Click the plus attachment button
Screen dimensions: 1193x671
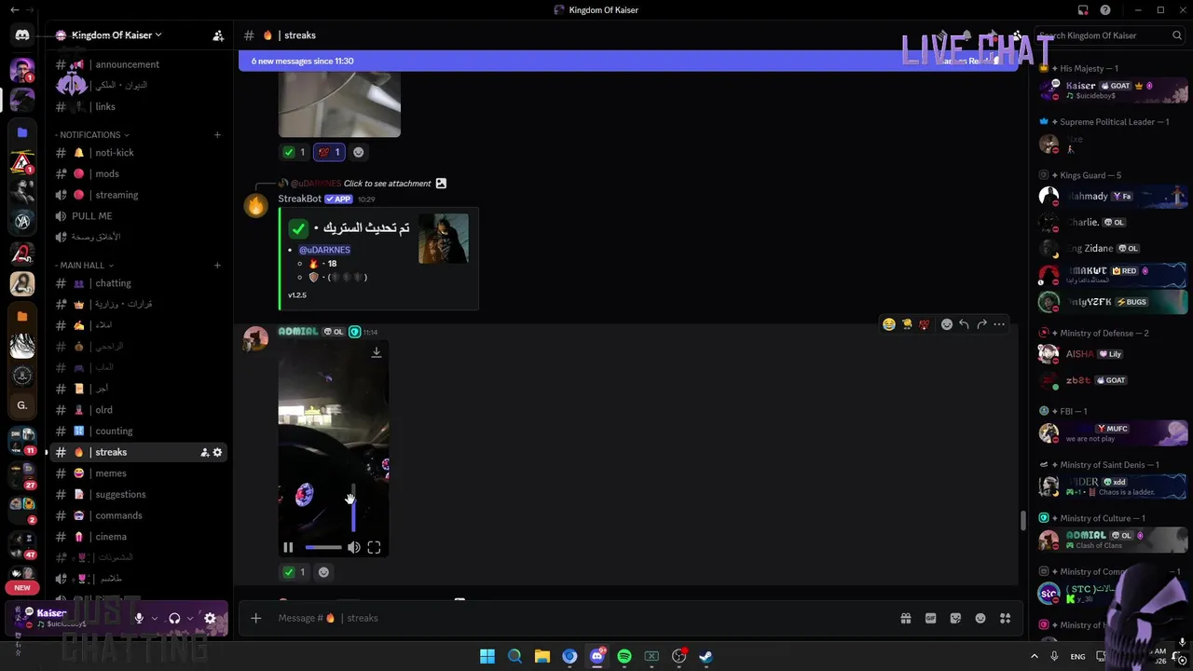click(256, 618)
